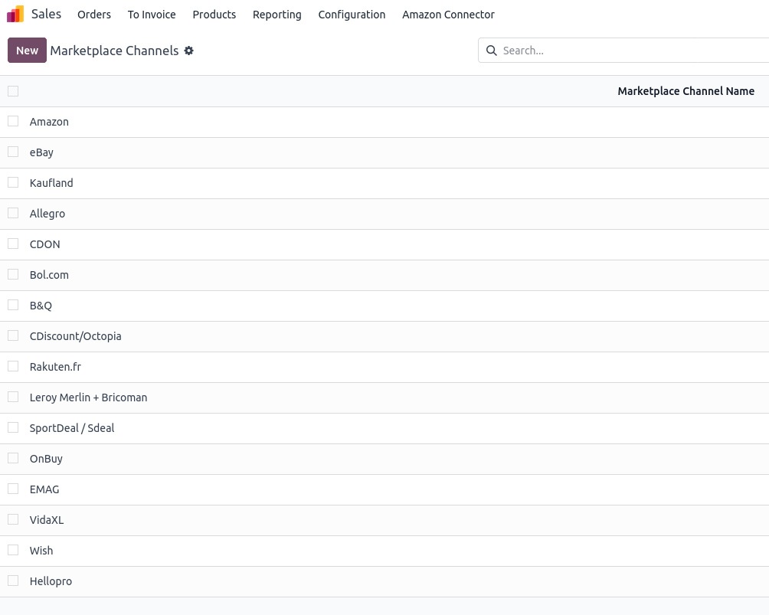Check the Bol.com row checkbox
769x615 pixels.
13,274
